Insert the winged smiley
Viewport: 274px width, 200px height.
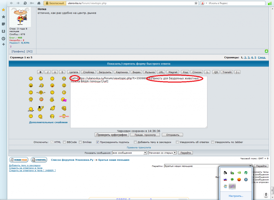(x=41, y=93)
